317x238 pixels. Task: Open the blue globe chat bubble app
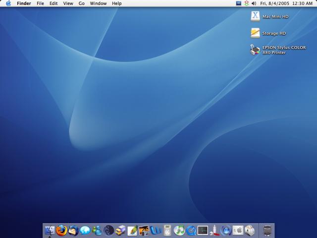[x=85, y=230]
